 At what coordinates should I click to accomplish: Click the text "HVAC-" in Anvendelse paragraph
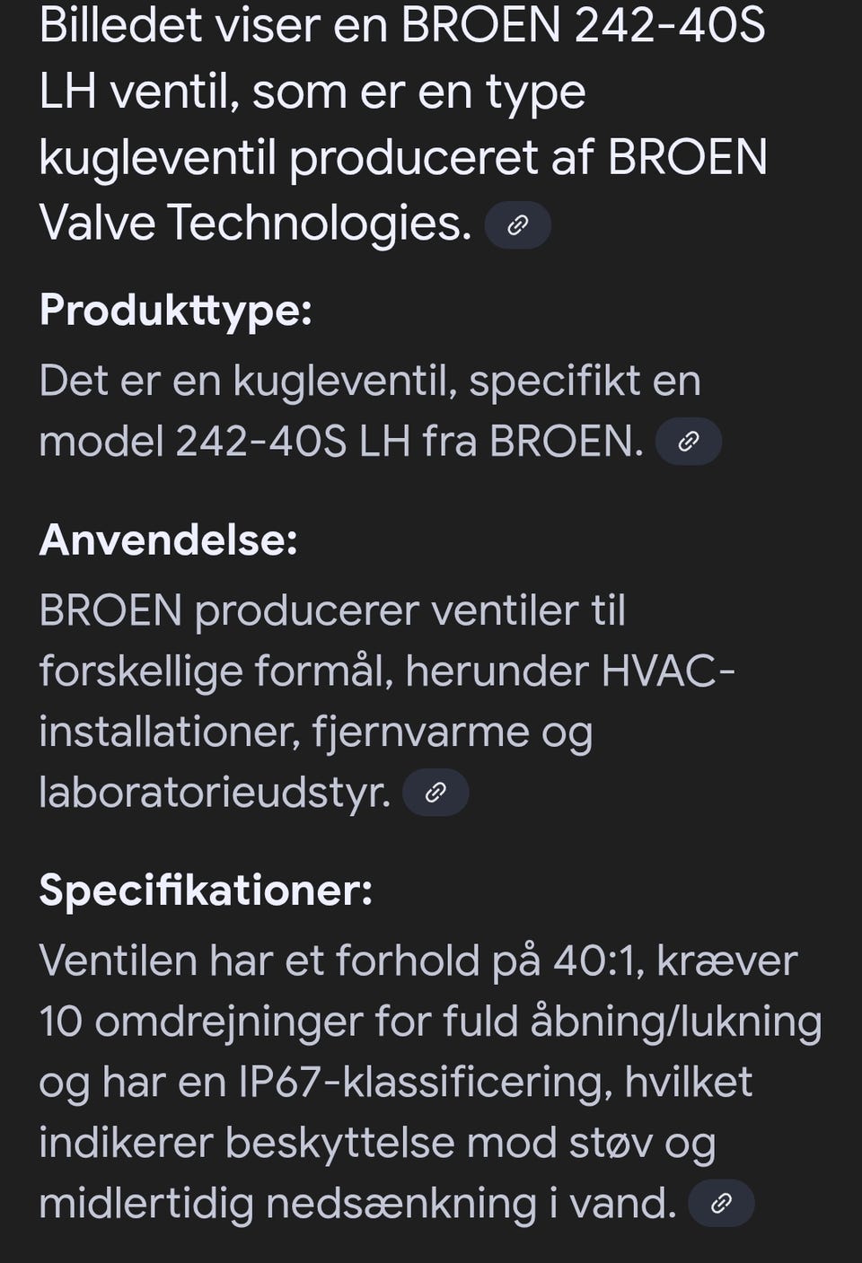[667, 671]
